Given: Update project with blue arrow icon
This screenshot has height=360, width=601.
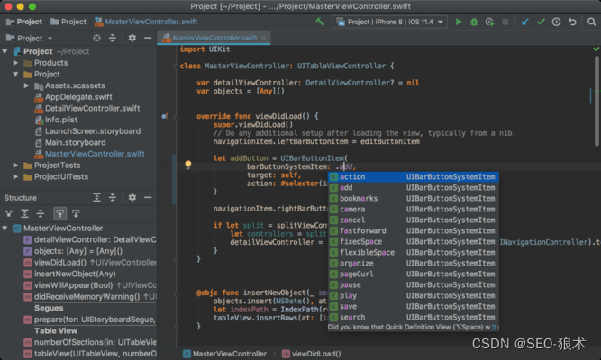Looking at the screenshot, I should (x=525, y=22).
